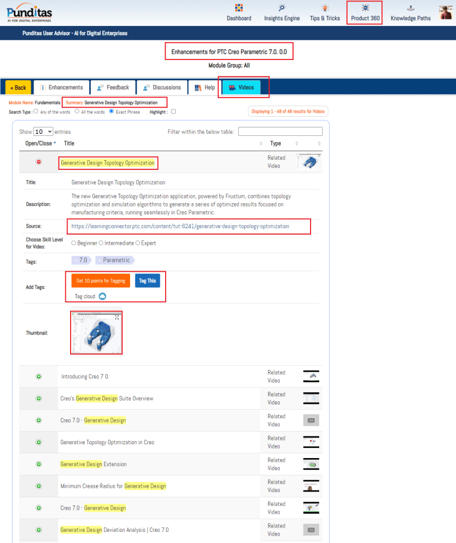Screen dimensions: 456x543
Task: Select the Any of the words option
Action: point(36,111)
